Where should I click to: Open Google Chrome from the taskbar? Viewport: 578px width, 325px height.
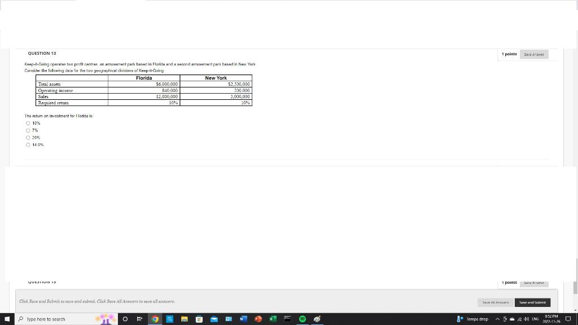click(155, 319)
